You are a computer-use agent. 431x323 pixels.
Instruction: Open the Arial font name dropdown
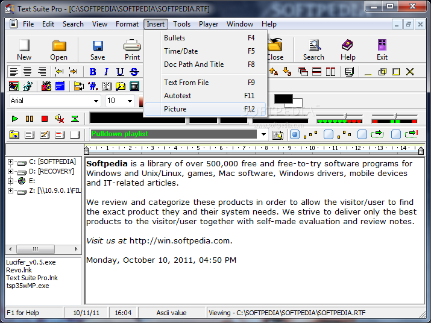pyautogui.click(x=96, y=101)
